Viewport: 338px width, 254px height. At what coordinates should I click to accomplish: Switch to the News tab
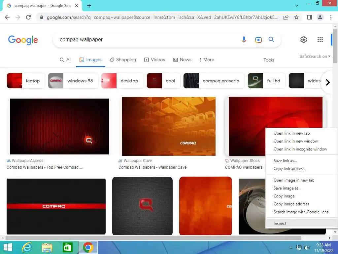coord(182,60)
